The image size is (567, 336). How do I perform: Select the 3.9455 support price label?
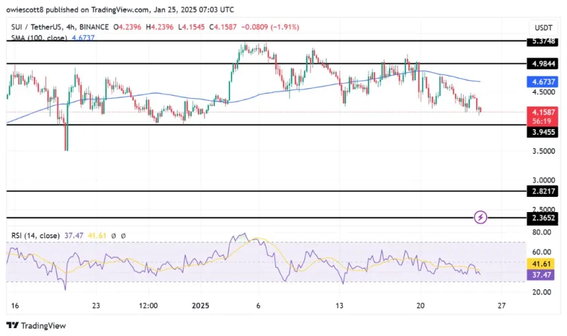(544, 132)
